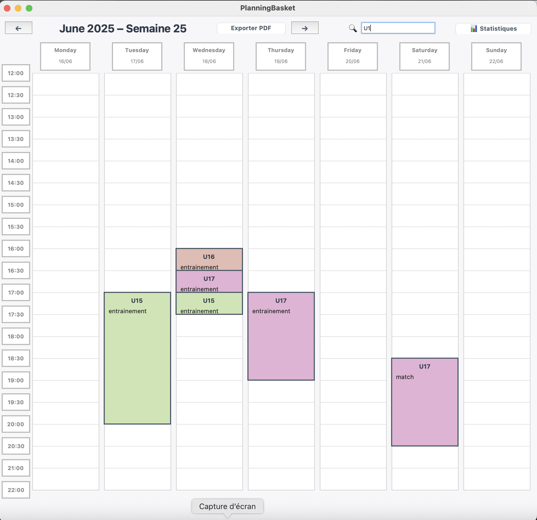The image size is (537, 520).
Task: Open Wednesday's U17 entrainement event
Action: click(209, 281)
